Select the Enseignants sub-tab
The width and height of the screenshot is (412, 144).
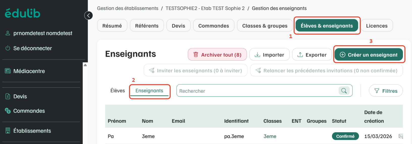point(149,91)
